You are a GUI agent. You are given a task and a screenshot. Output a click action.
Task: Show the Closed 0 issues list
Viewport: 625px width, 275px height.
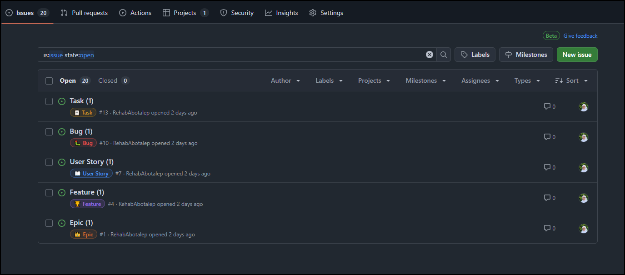[114, 80]
